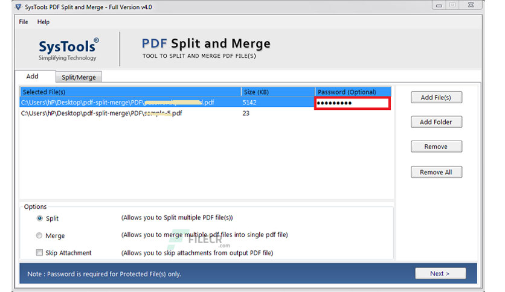Click the size value 5142

click(249, 103)
